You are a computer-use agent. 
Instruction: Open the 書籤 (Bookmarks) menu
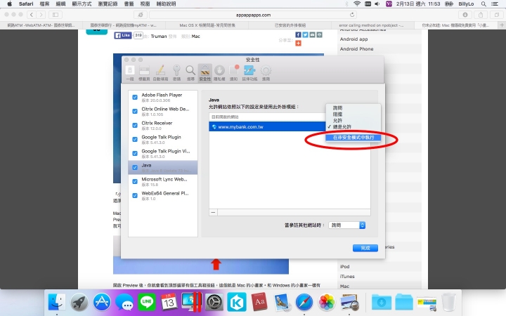click(129, 4)
